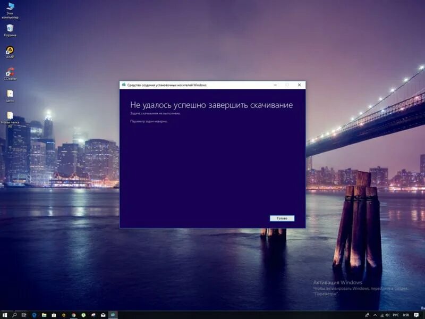Screen dimensions: 425x319
Task: Click the Готово button in the dialog
Action: [x=282, y=219]
